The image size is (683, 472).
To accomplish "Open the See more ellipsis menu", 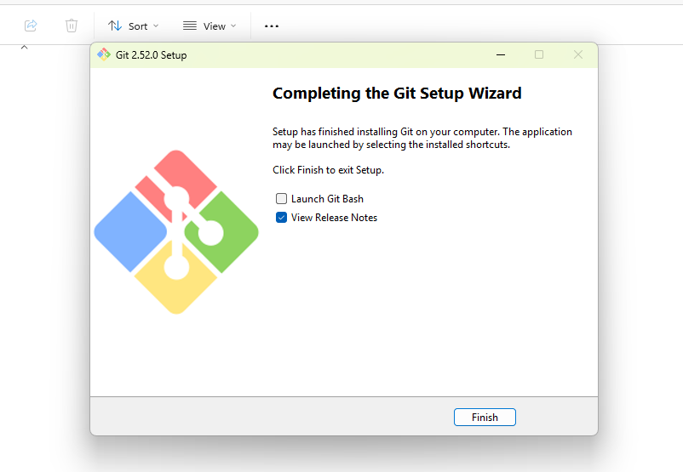I will pos(272,26).
